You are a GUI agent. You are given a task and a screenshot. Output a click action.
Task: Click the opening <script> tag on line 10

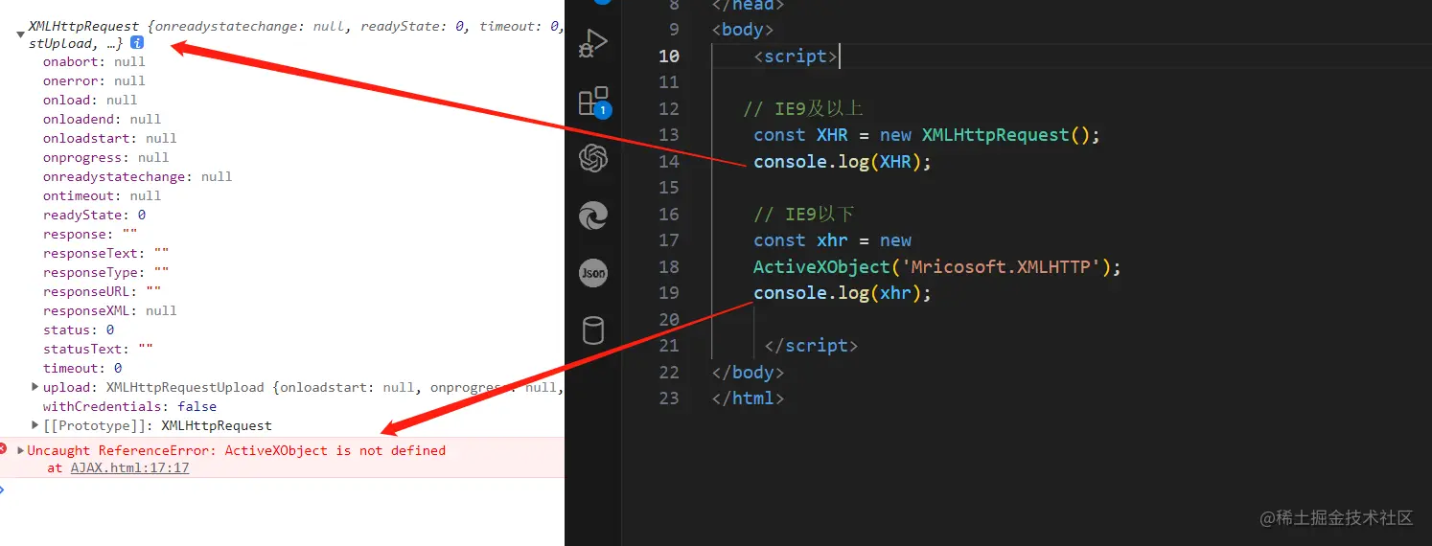point(796,57)
